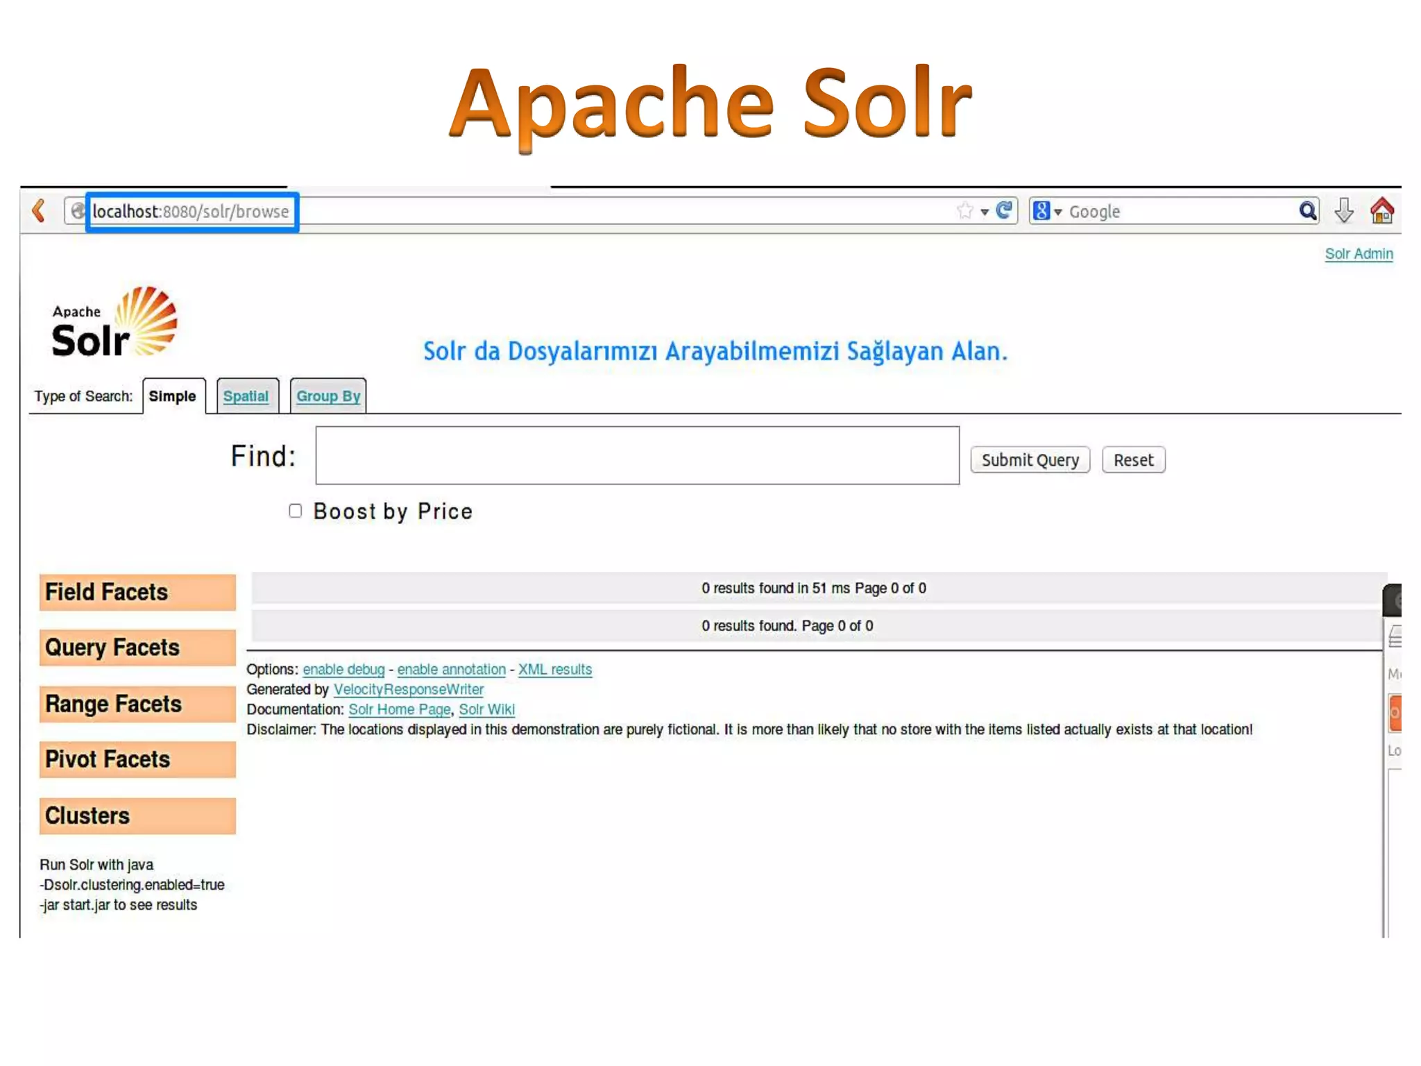Click the site identity globe icon

coord(78,211)
